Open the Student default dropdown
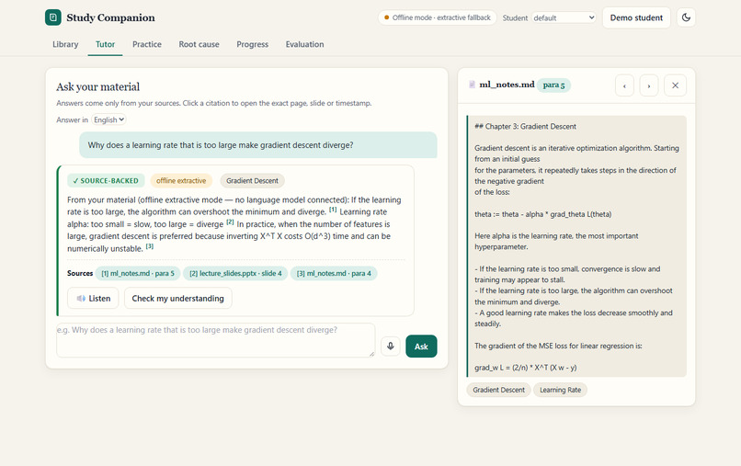Screen dimensions: 741x466 (x=564, y=17)
